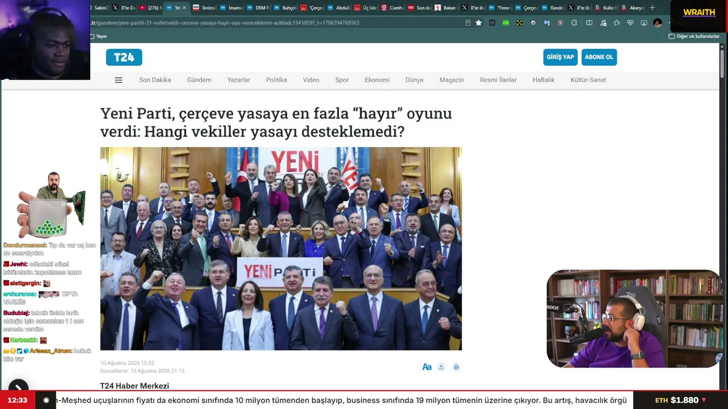
Task: Open the 'Resmi İlanlar' section
Action: pos(498,80)
